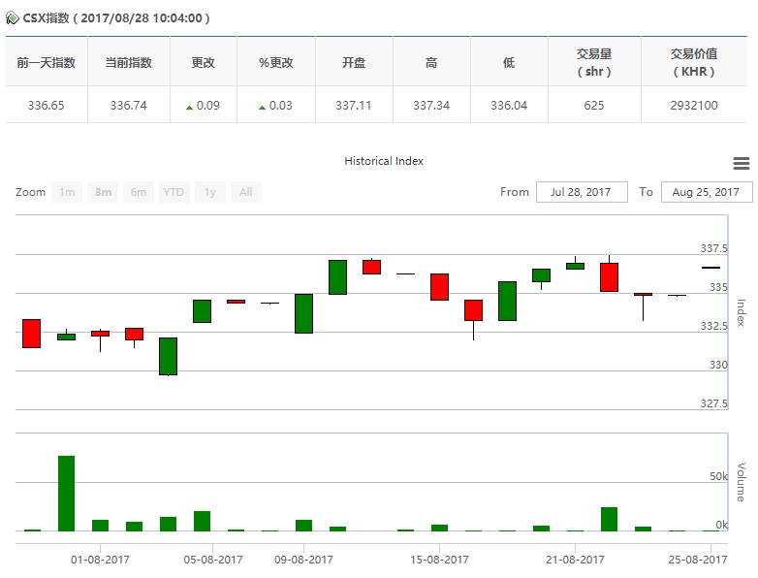Click the green up arrow beside 0.09
The image size is (758, 578).
click(x=190, y=108)
